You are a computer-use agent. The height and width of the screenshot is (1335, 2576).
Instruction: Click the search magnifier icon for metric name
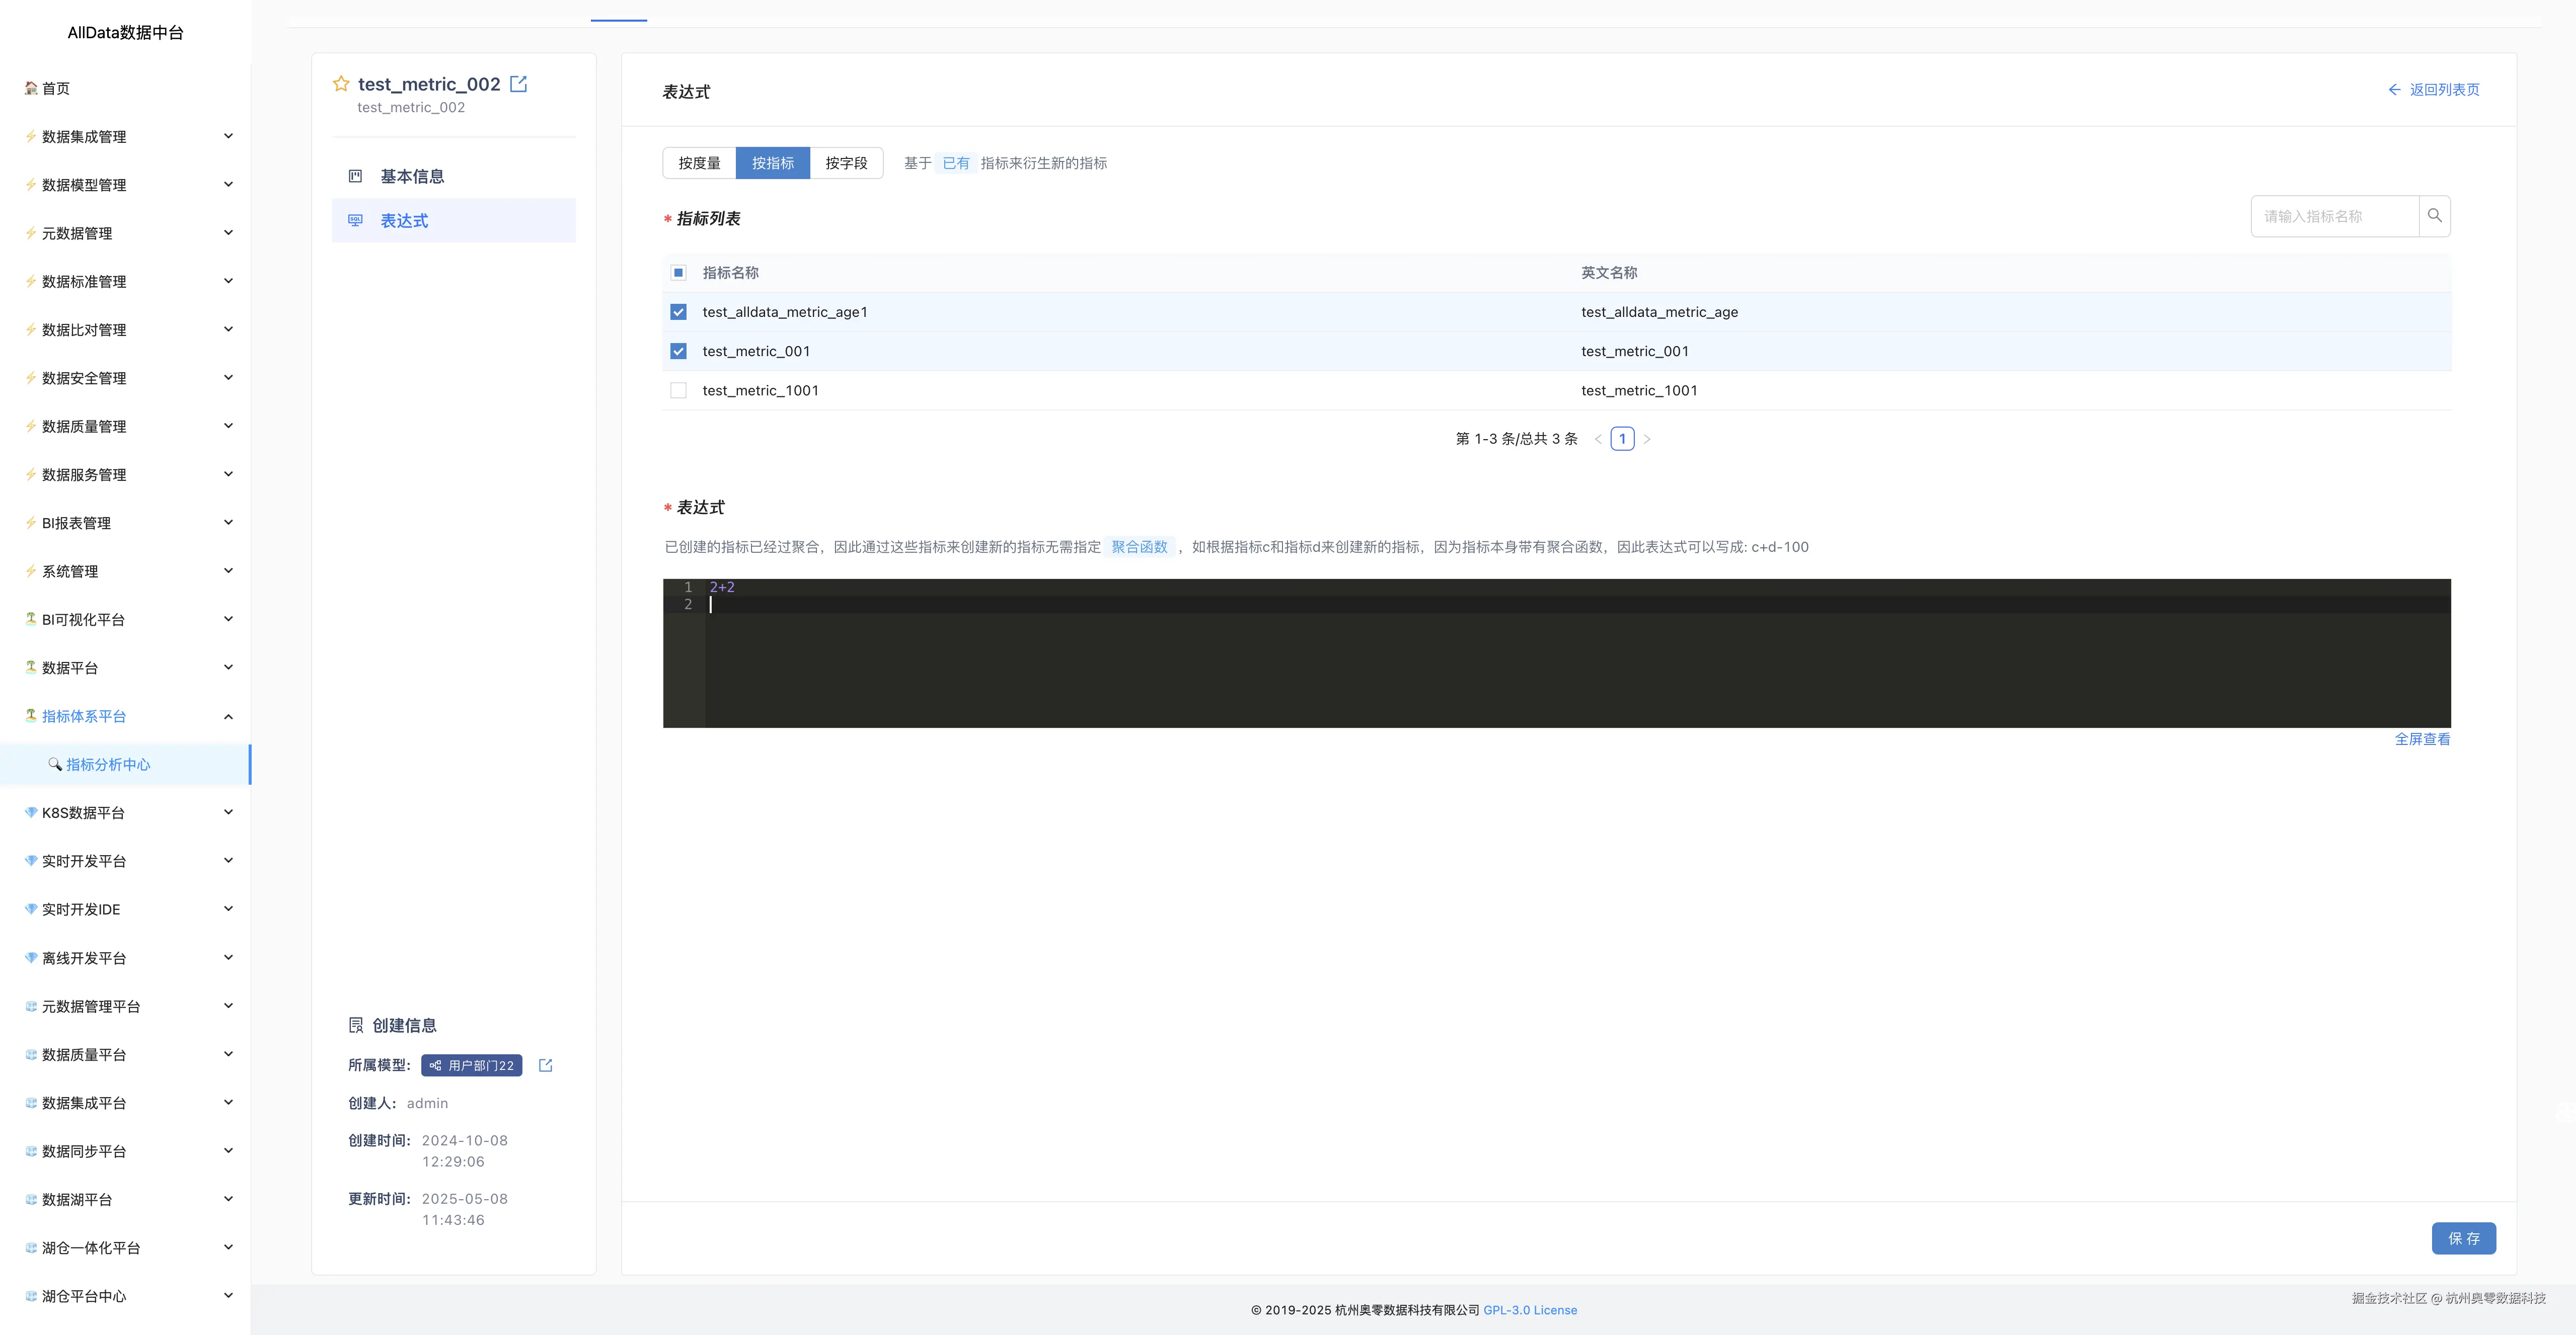point(2434,216)
